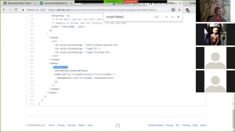Open the Terms footer link
This screenshot has width=235, height=132.
coord(51,125)
